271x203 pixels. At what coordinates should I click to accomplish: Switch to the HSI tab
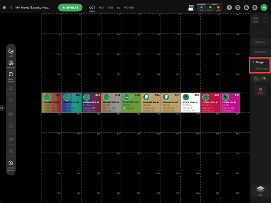(101, 8)
